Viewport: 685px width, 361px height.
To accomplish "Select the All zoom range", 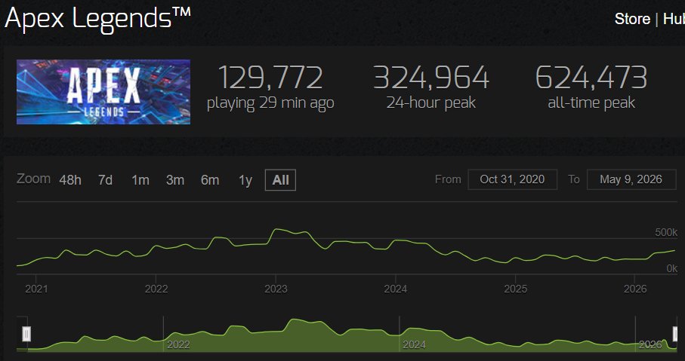I will (280, 180).
